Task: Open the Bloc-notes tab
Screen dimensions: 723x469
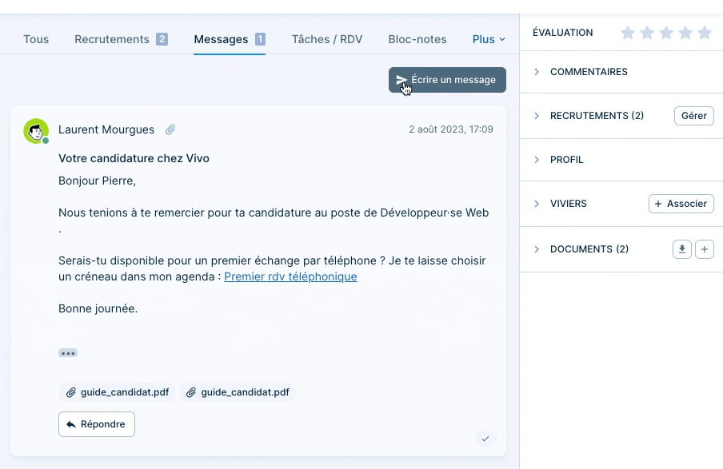Action: coord(417,38)
